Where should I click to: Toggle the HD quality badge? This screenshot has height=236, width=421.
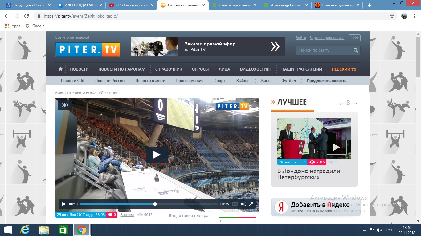click(235, 204)
